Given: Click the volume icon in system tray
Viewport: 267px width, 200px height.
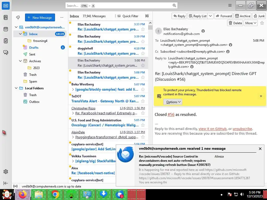Looking at the screenshot, I should 242,194.
